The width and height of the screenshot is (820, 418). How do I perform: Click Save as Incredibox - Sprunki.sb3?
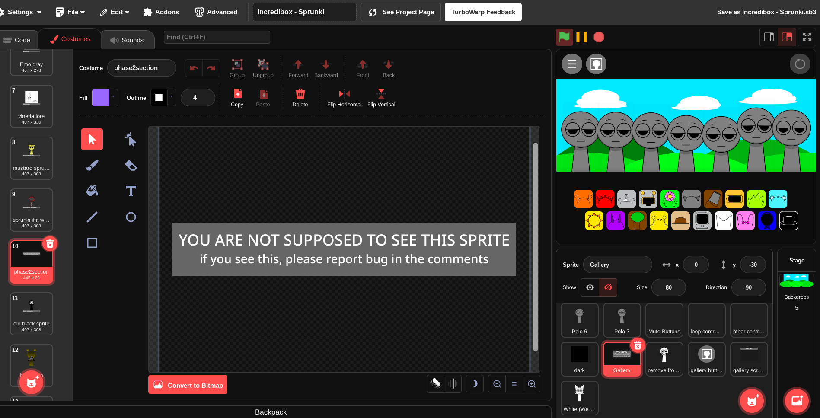pos(766,12)
